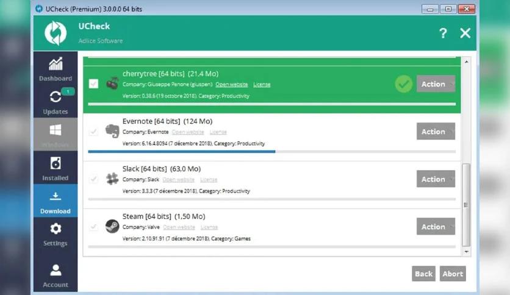The height and width of the screenshot is (295, 510).
Task: Click the green checkmark status on cherrytree
Action: [x=404, y=84]
